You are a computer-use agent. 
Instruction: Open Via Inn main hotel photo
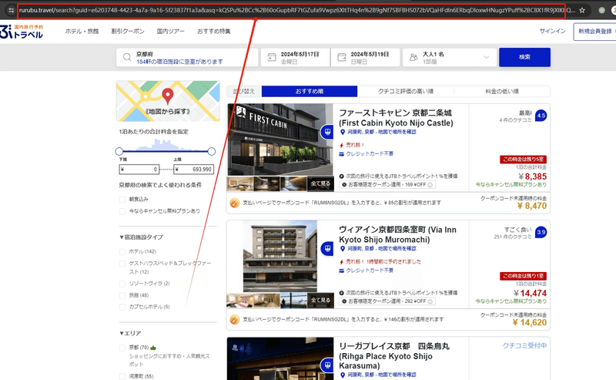pyautogui.click(x=280, y=256)
